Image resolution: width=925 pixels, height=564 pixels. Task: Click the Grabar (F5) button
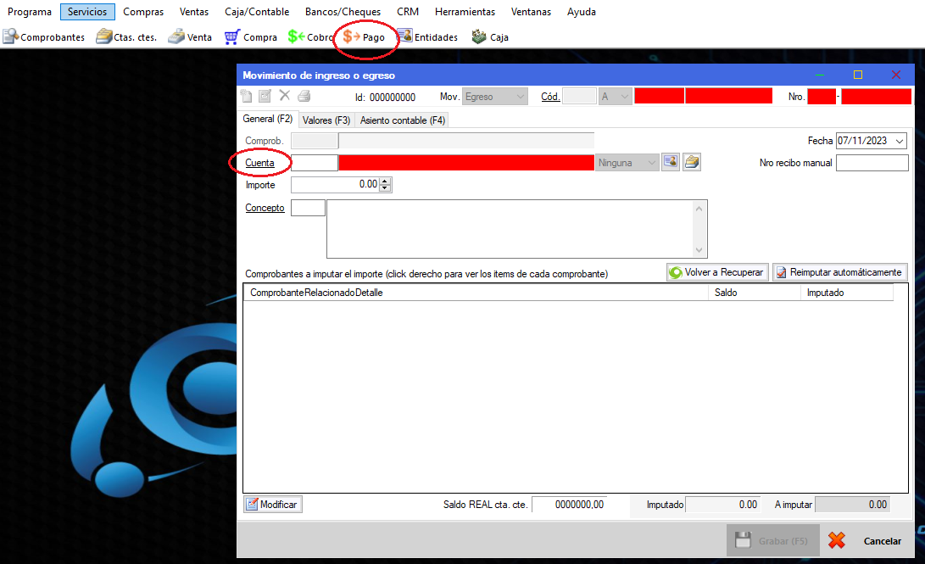772,540
